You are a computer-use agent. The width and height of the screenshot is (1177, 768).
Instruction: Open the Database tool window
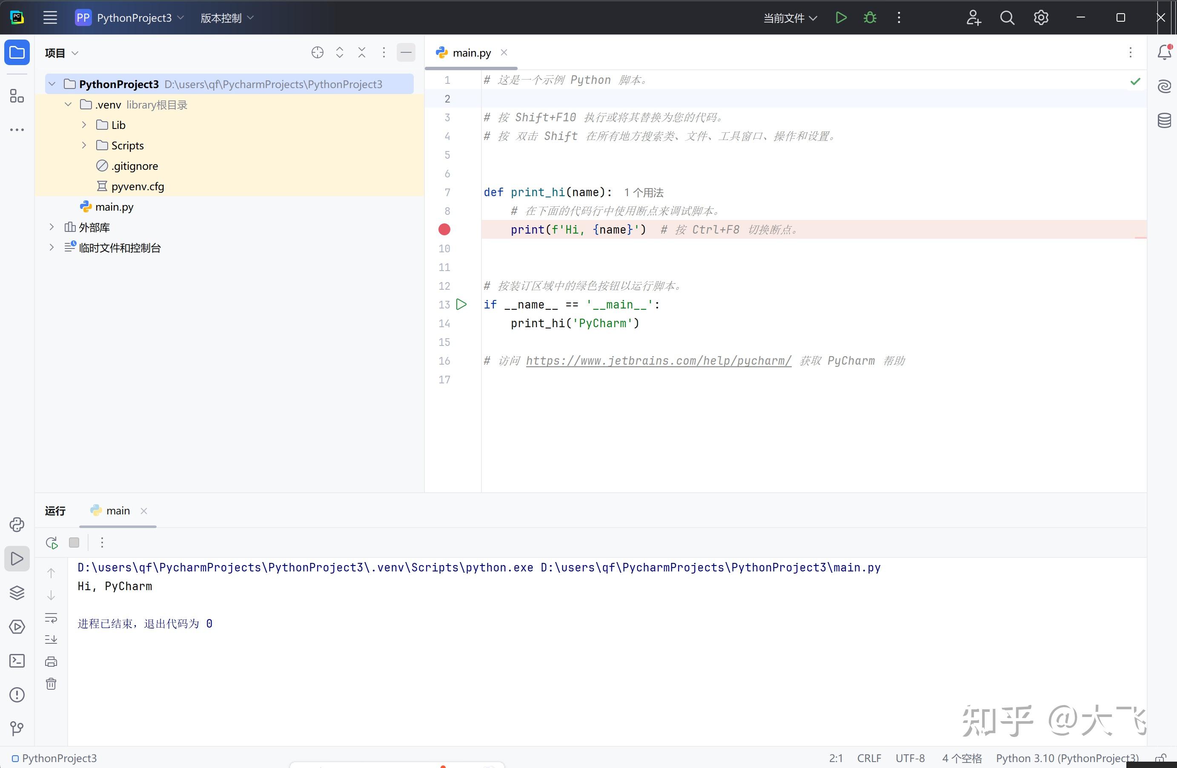tap(1164, 120)
